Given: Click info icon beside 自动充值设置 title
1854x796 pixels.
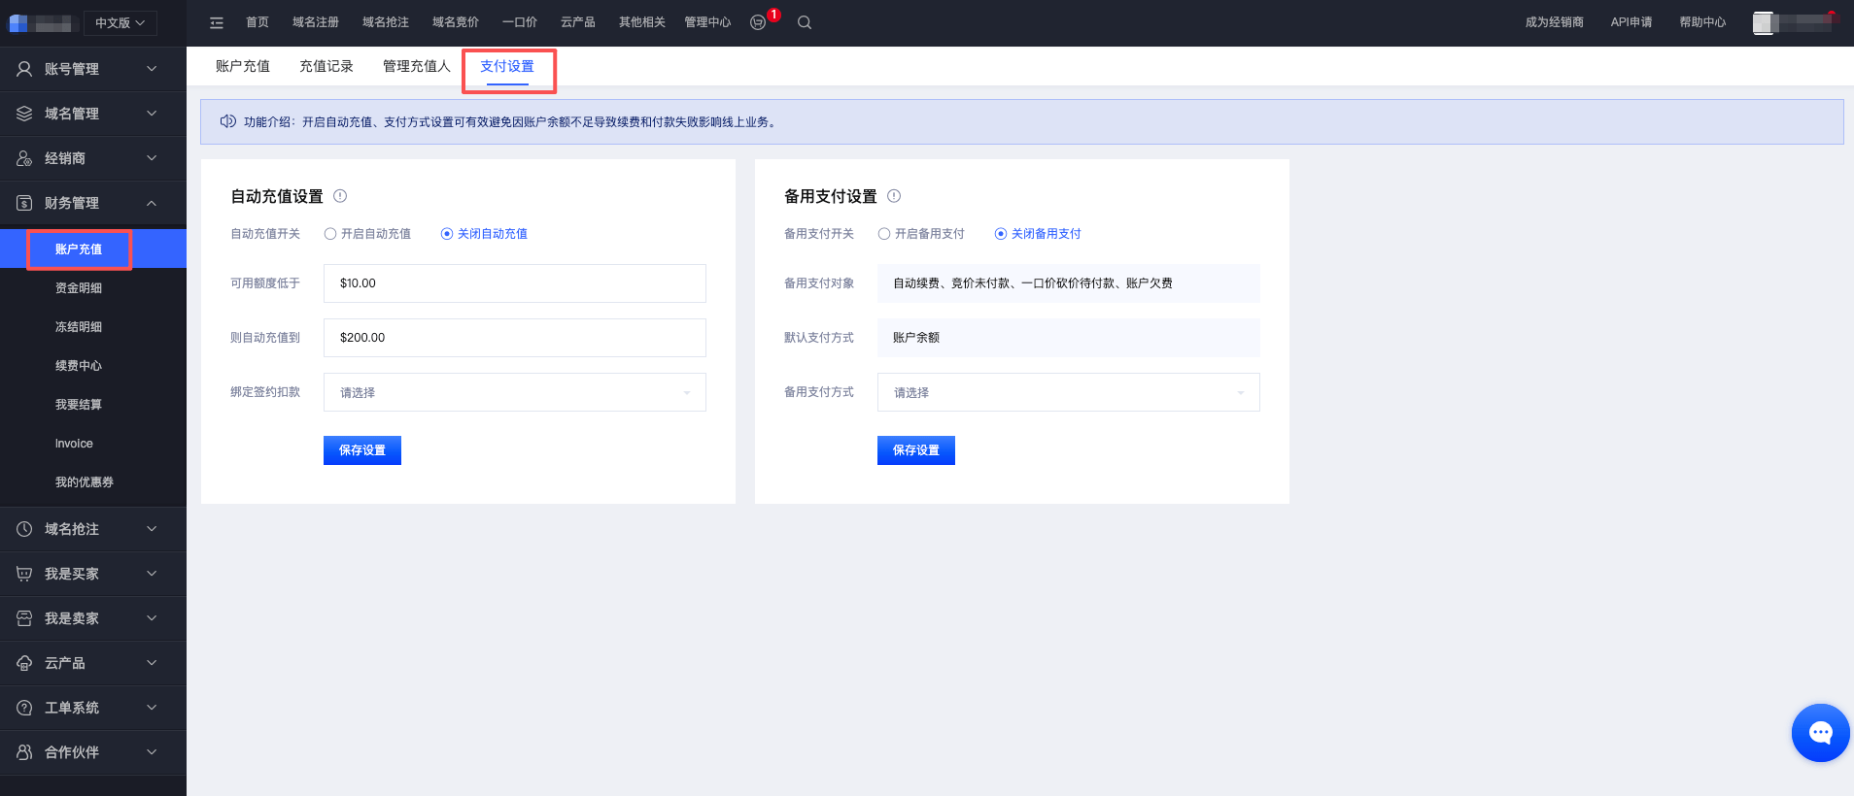Looking at the screenshot, I should (340, 196).
